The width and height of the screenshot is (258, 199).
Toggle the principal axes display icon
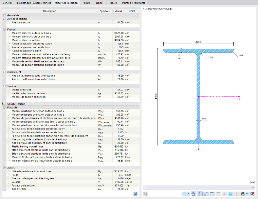[x=200, y=194]
